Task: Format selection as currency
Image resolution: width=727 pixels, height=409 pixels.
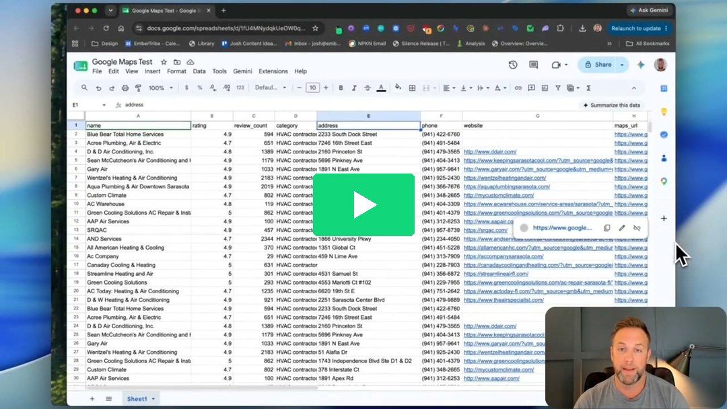Action: pos(186,88)
